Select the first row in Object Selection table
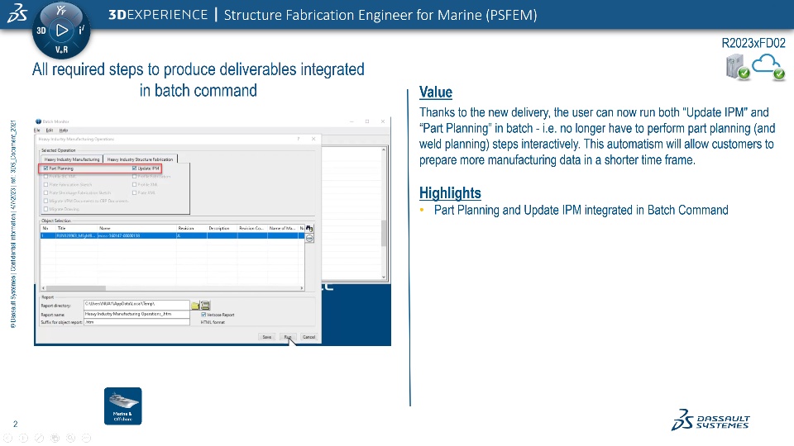The image size is (794, 446). pos(172,235)
